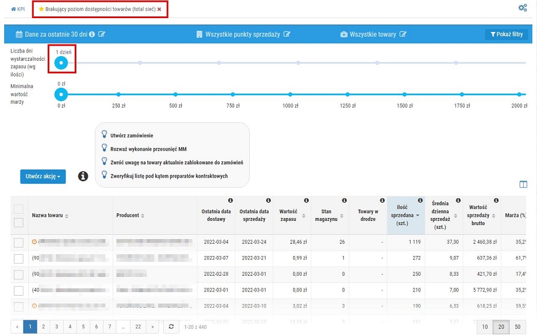Show 50 rows per page

pos(518,327)
